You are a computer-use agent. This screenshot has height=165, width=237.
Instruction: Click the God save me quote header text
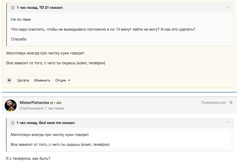[x=46, y=123]
